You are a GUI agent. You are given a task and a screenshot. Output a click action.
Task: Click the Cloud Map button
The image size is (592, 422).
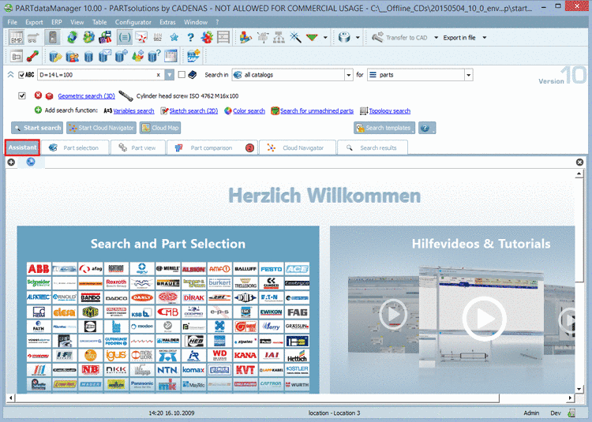click(x=160, y=128)
